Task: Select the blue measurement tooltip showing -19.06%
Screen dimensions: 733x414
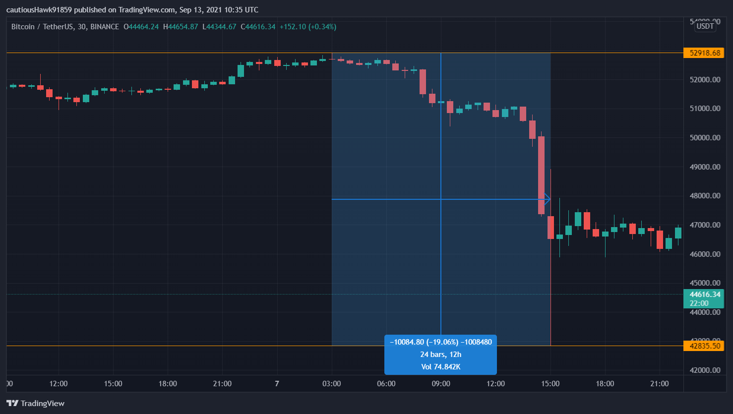Action: (440, 355)
